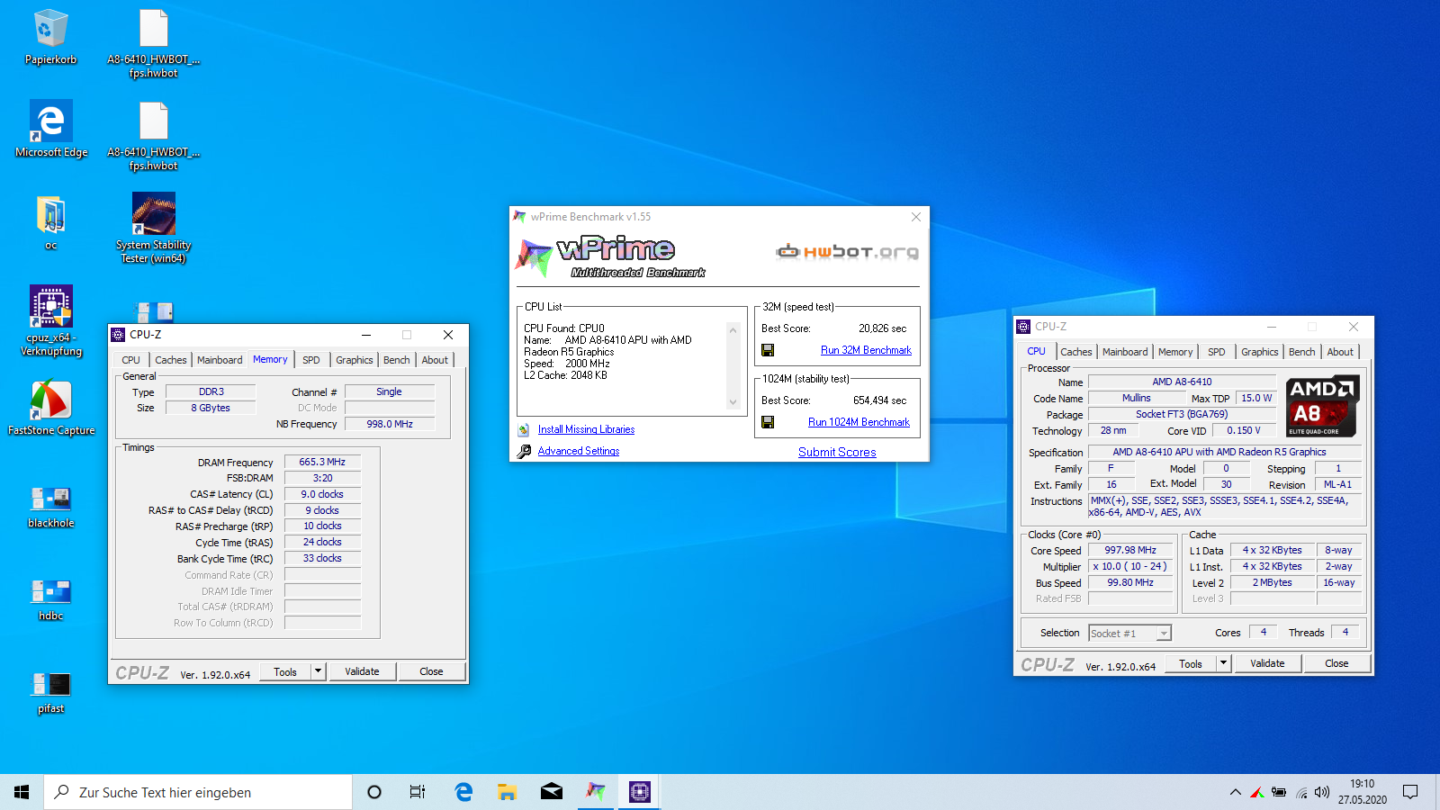
Task: Switch to Memory tab in right CPU-Z
Action: [1175, 352]
